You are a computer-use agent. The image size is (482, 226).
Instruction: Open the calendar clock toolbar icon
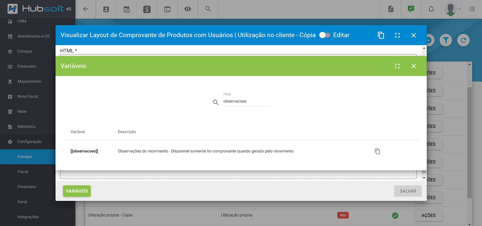127,9
